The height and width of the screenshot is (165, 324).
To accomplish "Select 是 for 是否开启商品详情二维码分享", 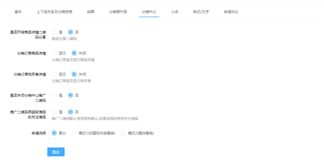I will (54, 32).
